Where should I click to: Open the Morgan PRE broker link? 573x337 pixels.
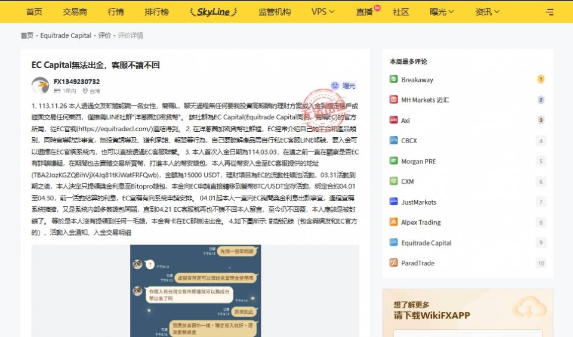tap(418, 162)
